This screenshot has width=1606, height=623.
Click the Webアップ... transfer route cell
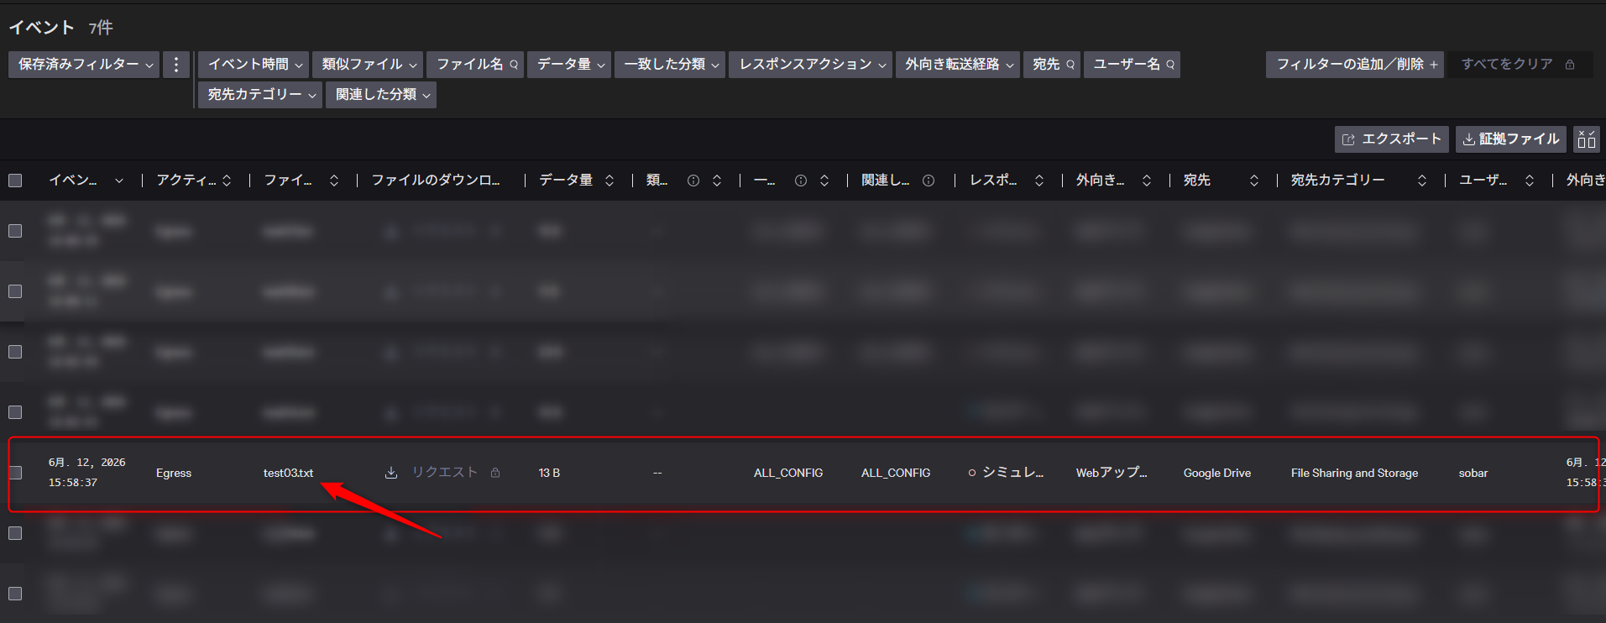tap(1112, 473)
